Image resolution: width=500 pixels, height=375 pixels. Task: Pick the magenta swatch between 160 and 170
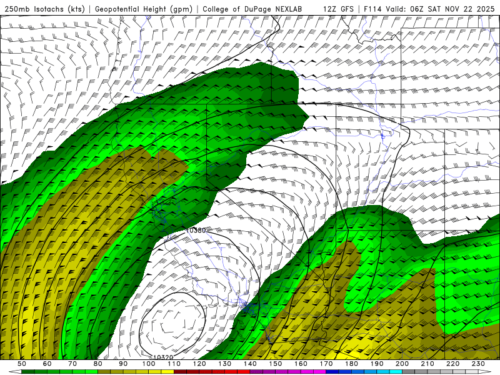(x=319, y=371)
